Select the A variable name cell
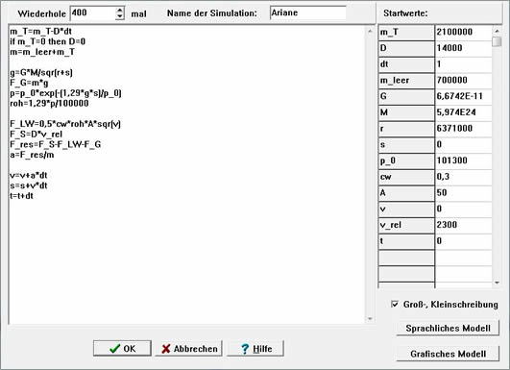This screenshot has height=370, width=510. (x=406, y=193)
